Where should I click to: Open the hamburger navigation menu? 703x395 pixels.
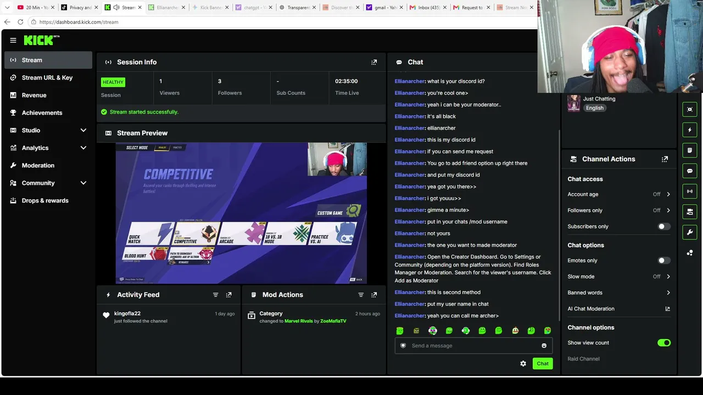13,40
